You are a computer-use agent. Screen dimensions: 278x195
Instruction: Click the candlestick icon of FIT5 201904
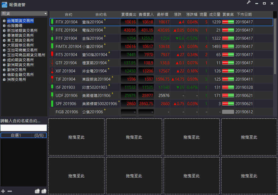[x=52, y=54]
